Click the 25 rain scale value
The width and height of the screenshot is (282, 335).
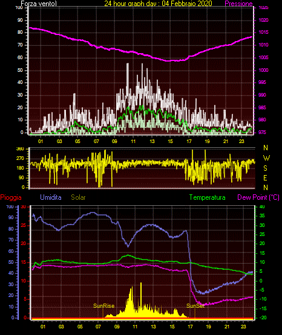pyautogui.click(x=23, y=225)
